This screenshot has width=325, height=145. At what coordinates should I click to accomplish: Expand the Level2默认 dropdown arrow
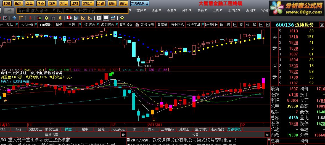[x=17, y=25]
